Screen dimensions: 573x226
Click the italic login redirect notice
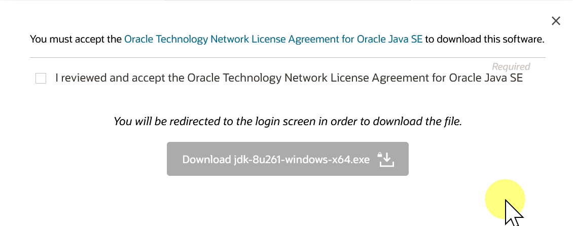288,122
